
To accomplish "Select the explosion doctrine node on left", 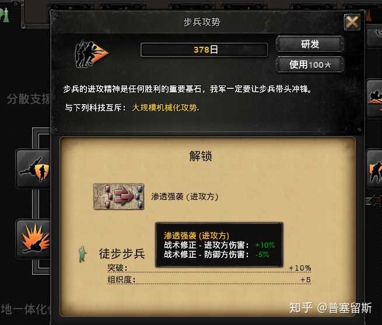I will (x=33, y=239).
